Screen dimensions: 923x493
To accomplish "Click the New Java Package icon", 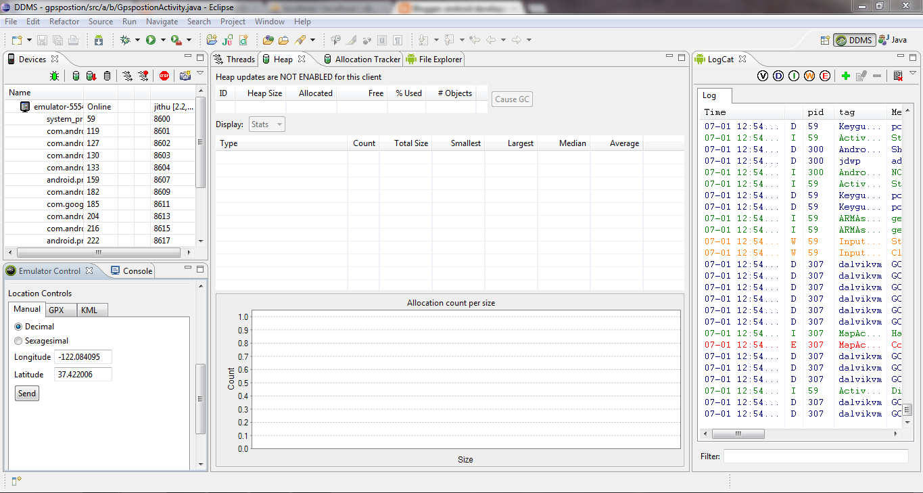I will tap(212, 40).
